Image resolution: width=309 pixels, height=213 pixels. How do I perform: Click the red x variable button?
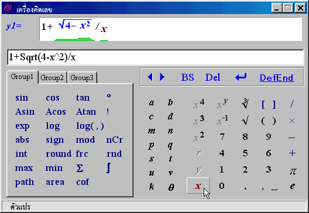tap(198, 185)
